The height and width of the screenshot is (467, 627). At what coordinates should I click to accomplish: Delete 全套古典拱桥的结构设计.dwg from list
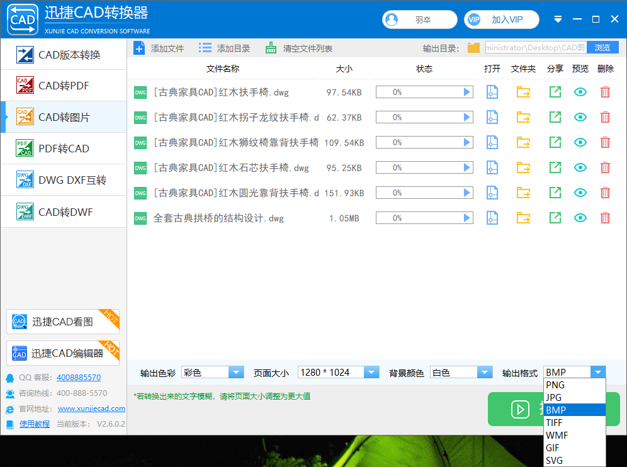(x=605, y=218)
